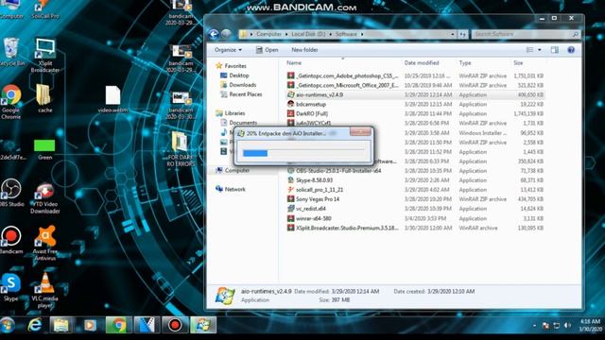Close the AiO installer progress dialog
This screenshot has height=340, width=605.
(x=360, y=132)
